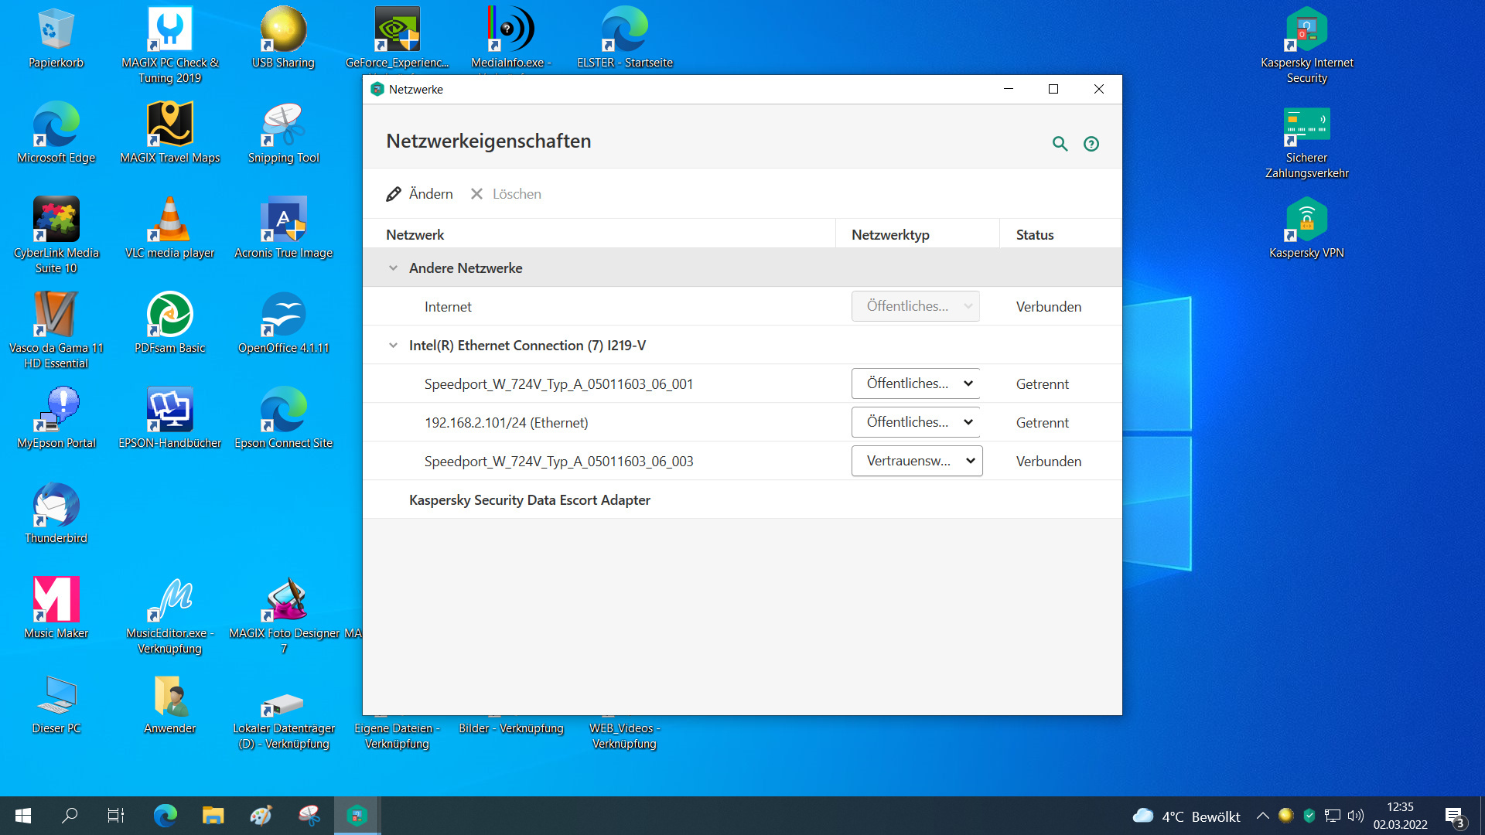Open Task View on the taskbar

[116, 816]
